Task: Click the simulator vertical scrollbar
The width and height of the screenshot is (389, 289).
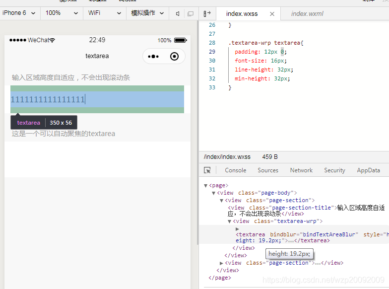Action: (197, 133)
